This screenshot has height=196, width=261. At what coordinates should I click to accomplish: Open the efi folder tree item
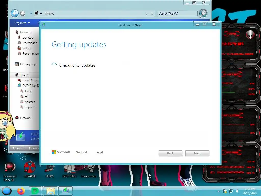pos(27,96)
